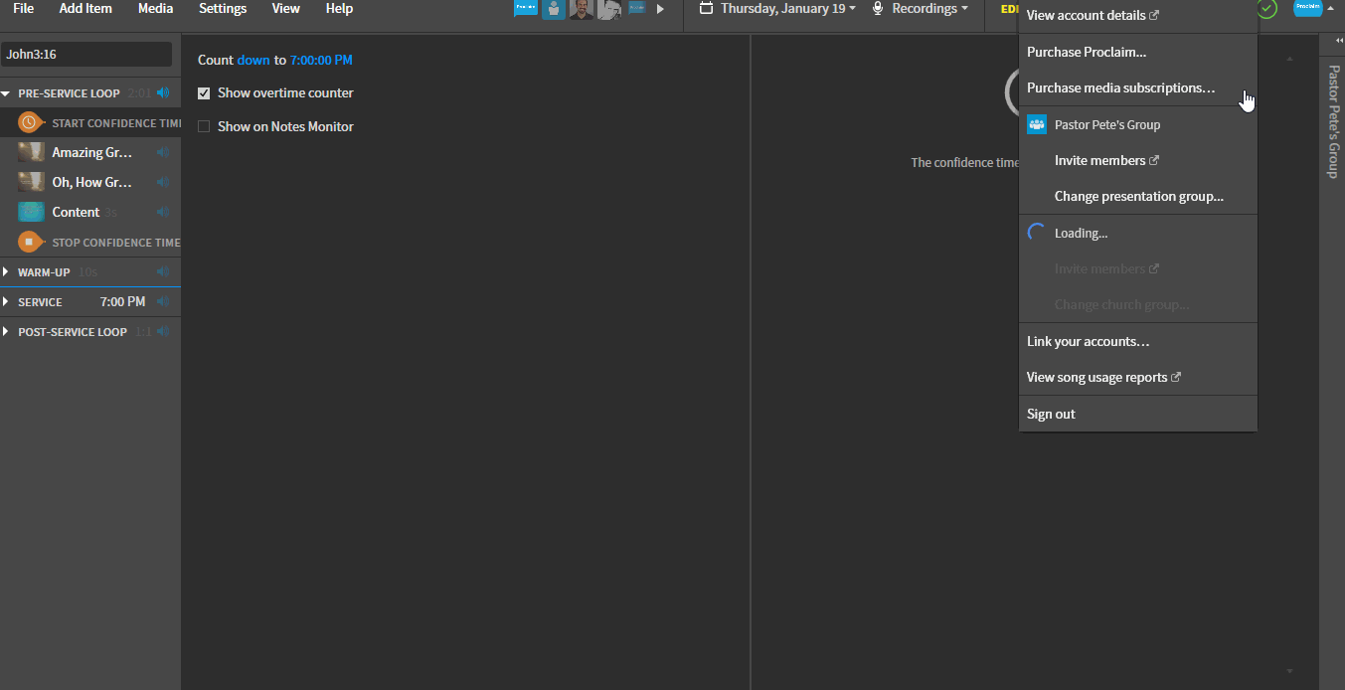
Task: Click the green sync status checkmark icon
Action: coord(1266,9)
